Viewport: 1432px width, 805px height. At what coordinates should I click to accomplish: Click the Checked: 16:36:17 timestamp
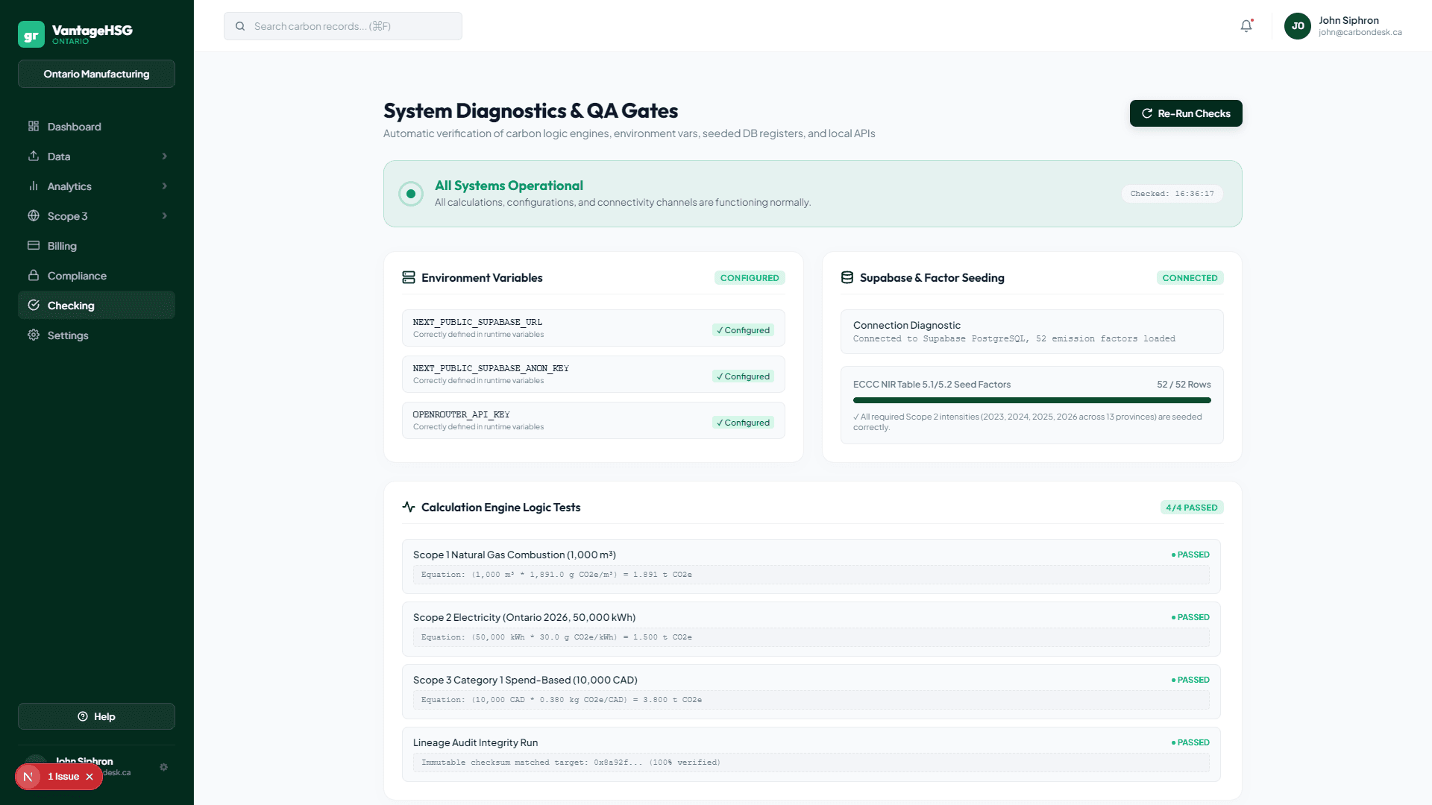(x=1172, y=194)
